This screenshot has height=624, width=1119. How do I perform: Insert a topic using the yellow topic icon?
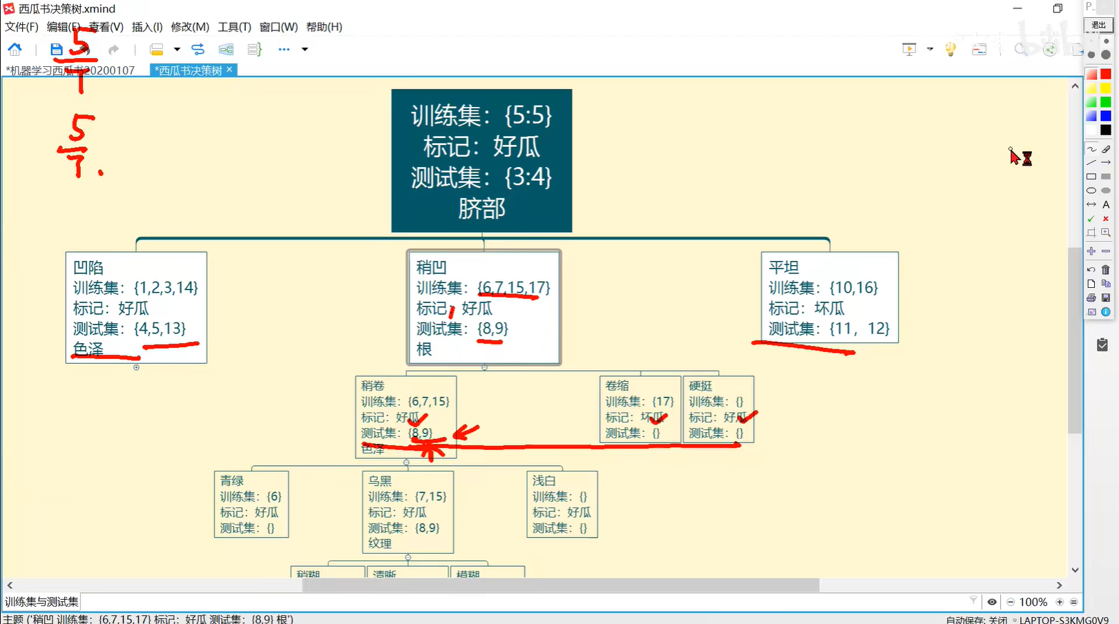[157, 49]
